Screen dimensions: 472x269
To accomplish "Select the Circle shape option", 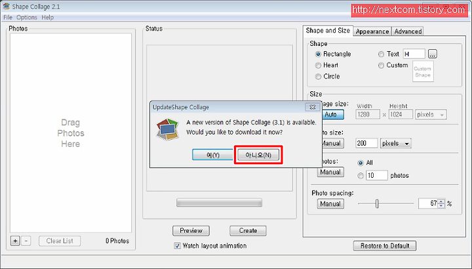I will pyautogui.click(x=318, y=77).
